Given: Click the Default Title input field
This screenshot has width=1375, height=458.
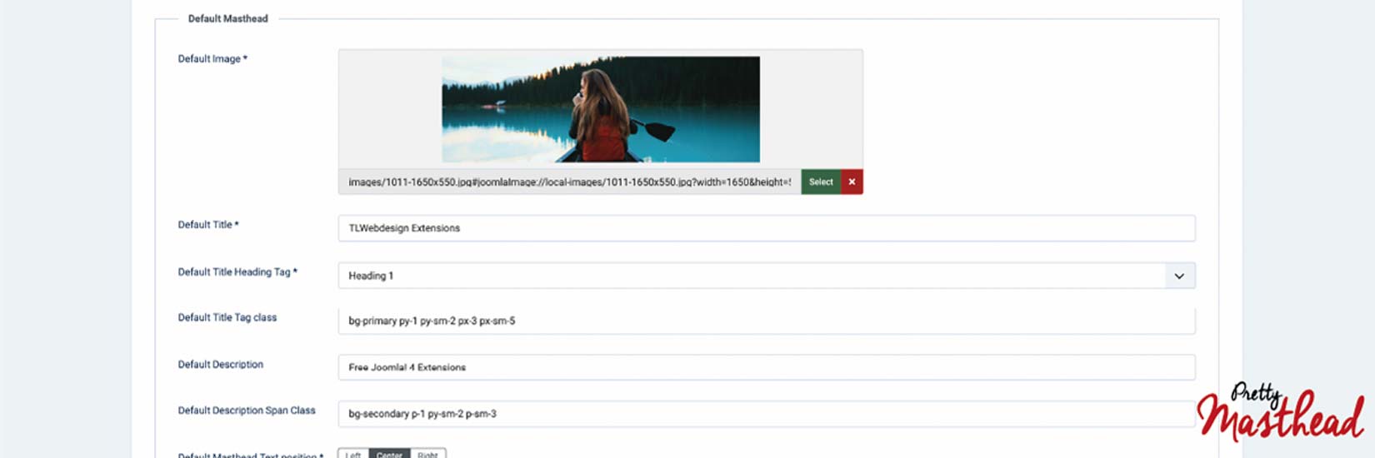Looking at the screenshot, I should coord(766,228).
